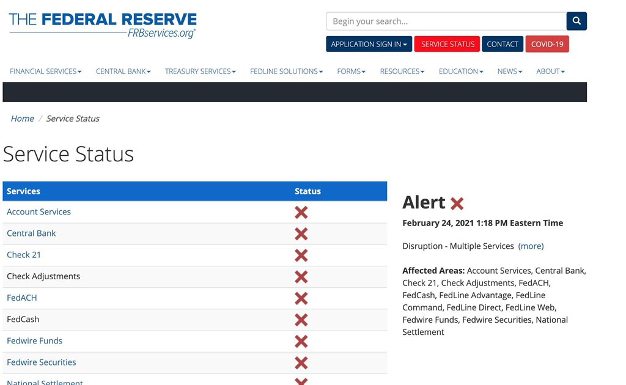Click the red X status icon for Central Bank
This screenshot has height=385, width=626.
[x=301, y=234]
